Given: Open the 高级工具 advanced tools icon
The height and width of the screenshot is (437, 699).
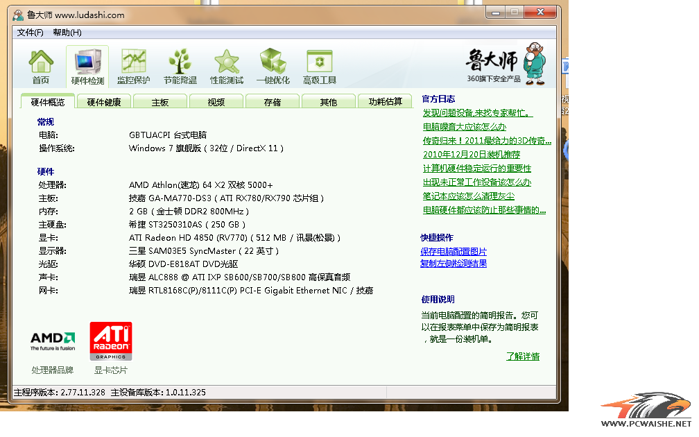Looking at the screenshot, I should (x=320, y=67).
